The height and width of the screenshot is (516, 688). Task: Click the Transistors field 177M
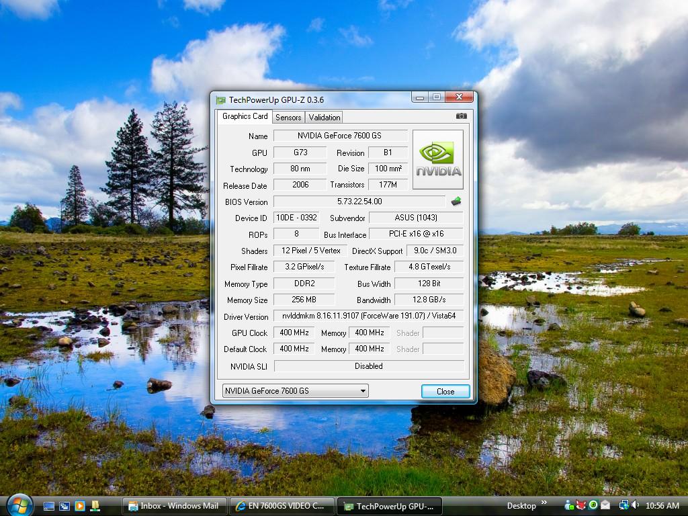(x=388, y=185)
